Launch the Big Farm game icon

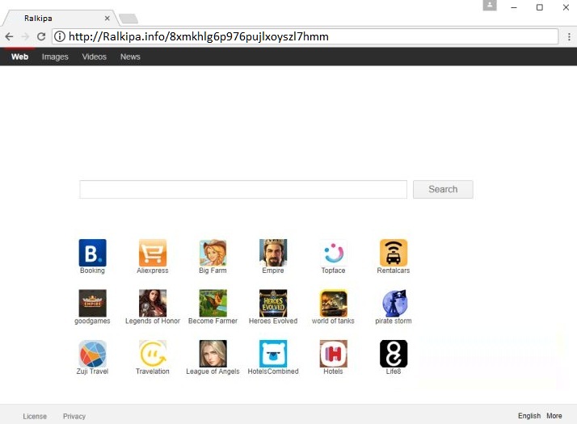[x=213, y=253]
